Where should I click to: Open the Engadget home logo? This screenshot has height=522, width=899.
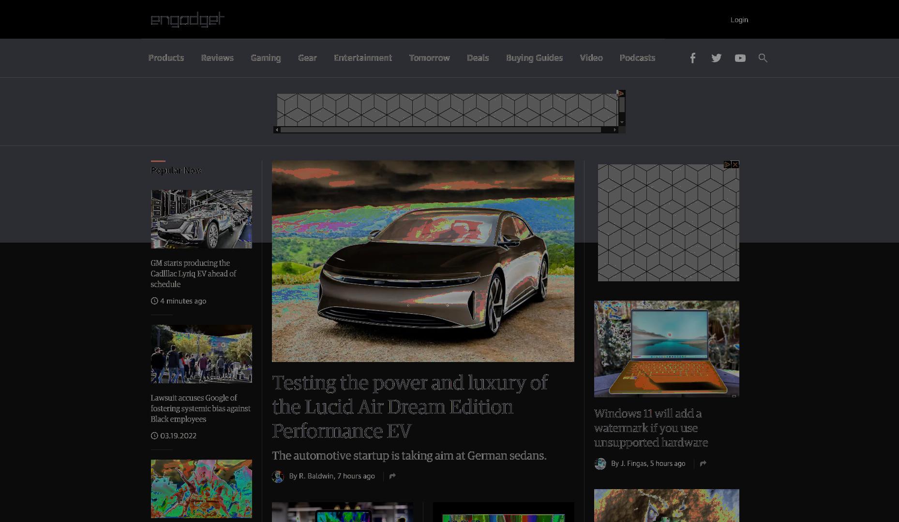(187, 19)
